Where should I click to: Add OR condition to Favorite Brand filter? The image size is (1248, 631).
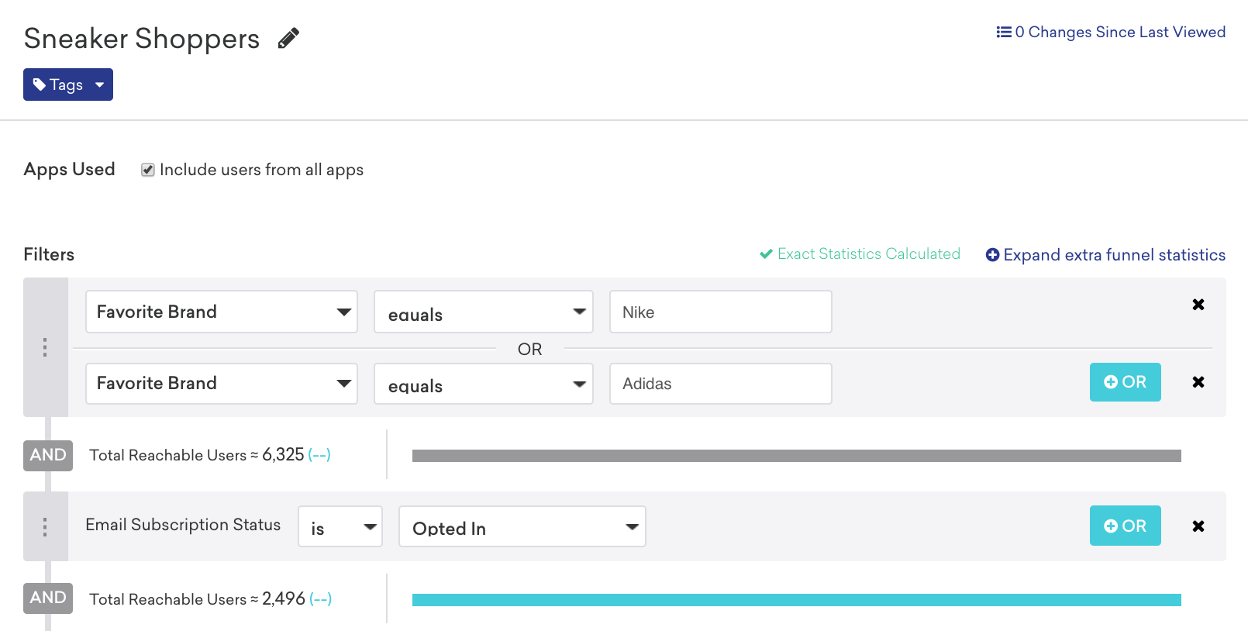(1126, 382)
